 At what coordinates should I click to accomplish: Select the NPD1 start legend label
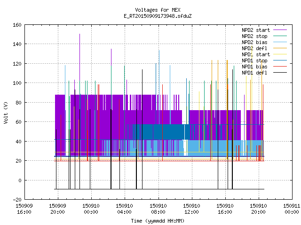pos(256,54)
